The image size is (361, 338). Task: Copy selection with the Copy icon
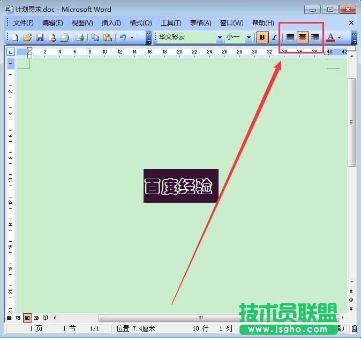click(95, 37)
